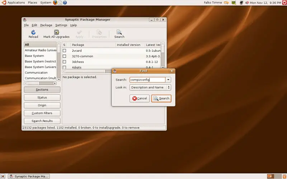Toggle the checkbox for 2vcard package

(x=65, y=50)
